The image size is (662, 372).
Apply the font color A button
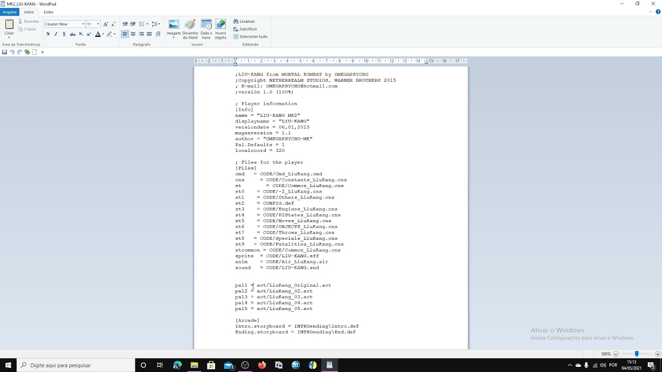pyautogui.click(x=97, y=34)
